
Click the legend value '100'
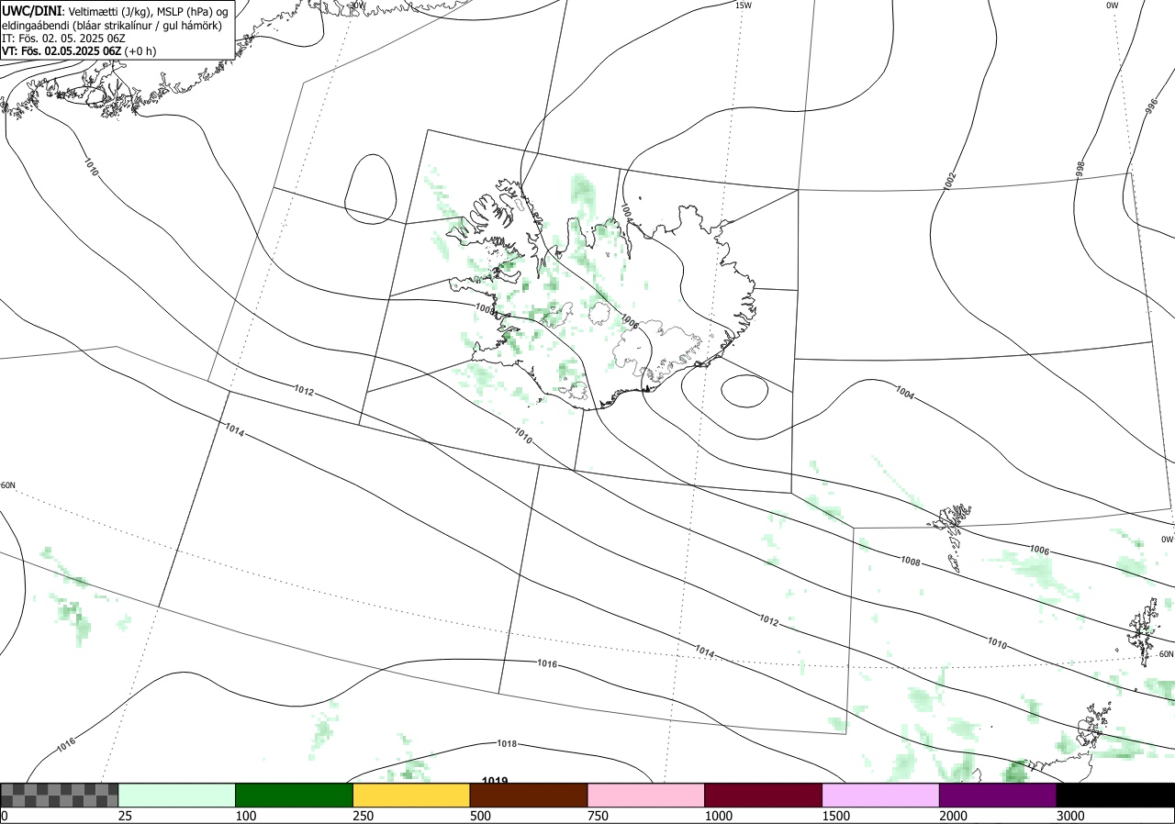point(245,816)
